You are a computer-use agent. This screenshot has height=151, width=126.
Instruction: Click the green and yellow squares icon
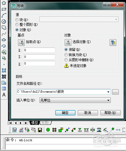(x=61, y=130)
